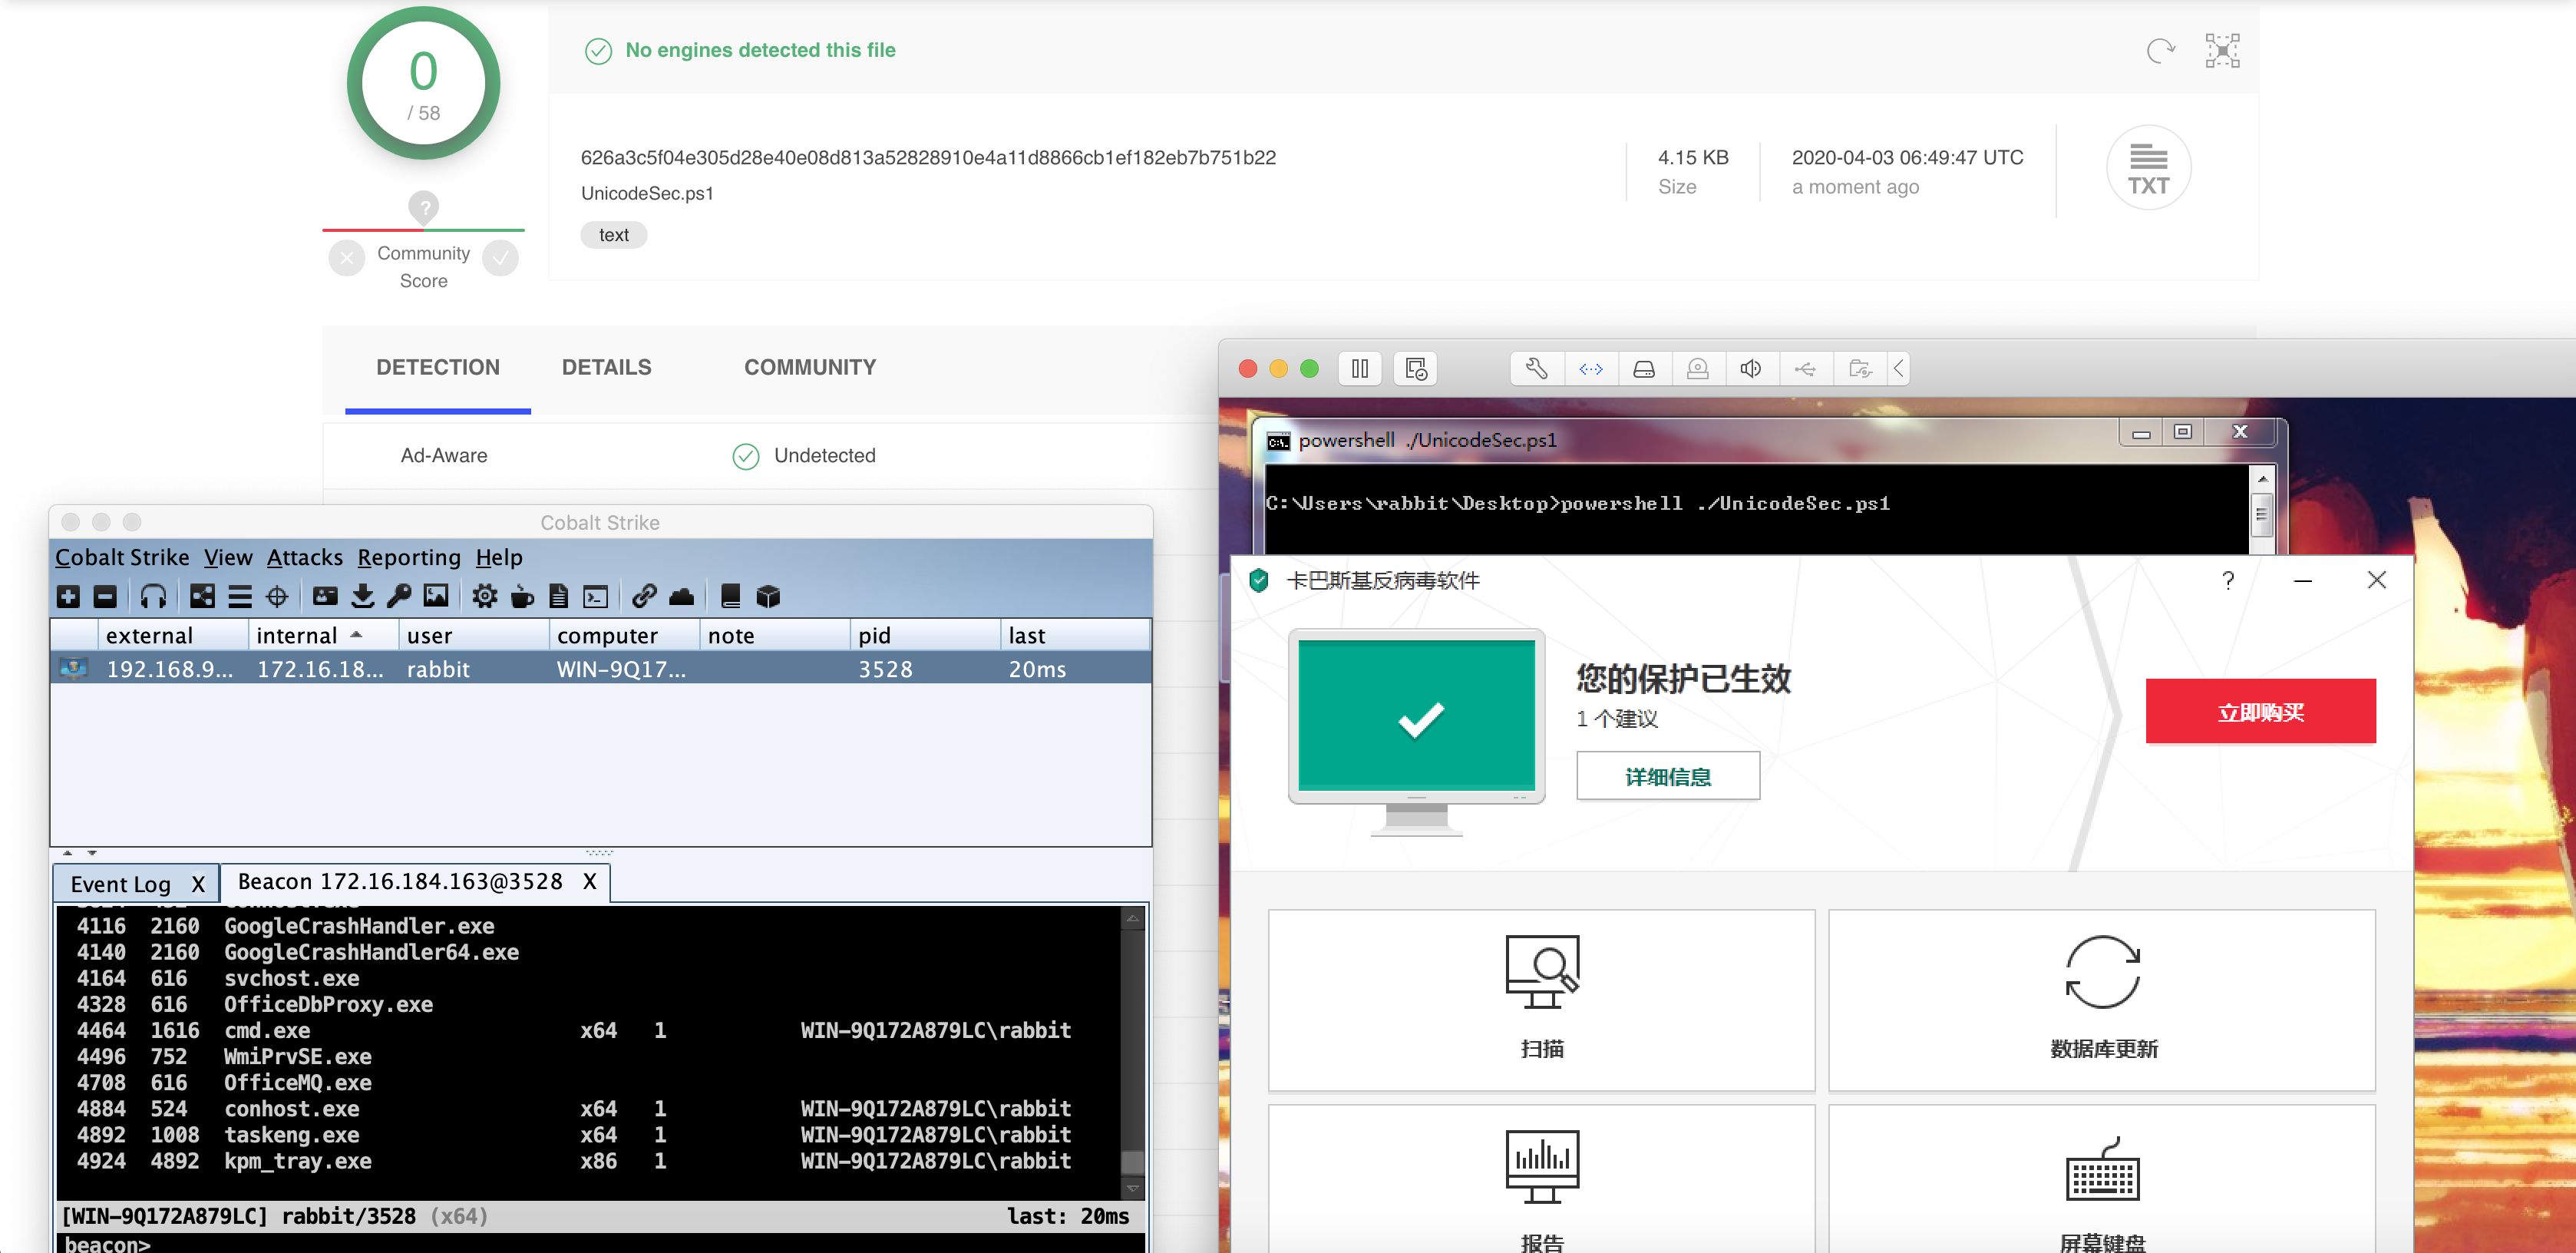Image resolution: width=2576 pixels, height=1253 pixels.
Task: Click the VM snapshot icon
Action: click(1416, 369)
